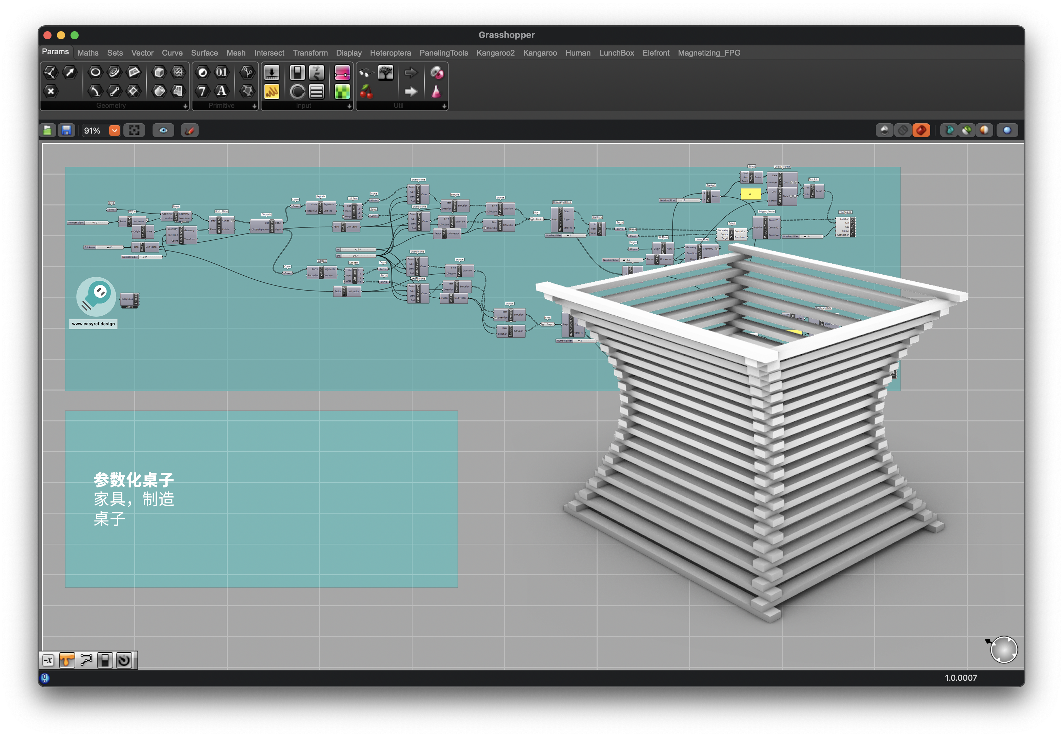The height and width of the screenshot is (737, 1063).
Task: Click the Open file icon
Action: click(47, 131)
